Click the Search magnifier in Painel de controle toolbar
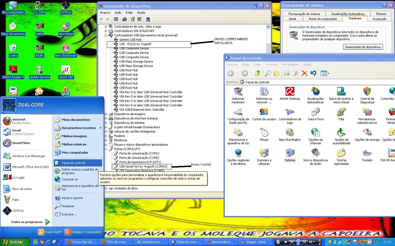 point(267,73)
